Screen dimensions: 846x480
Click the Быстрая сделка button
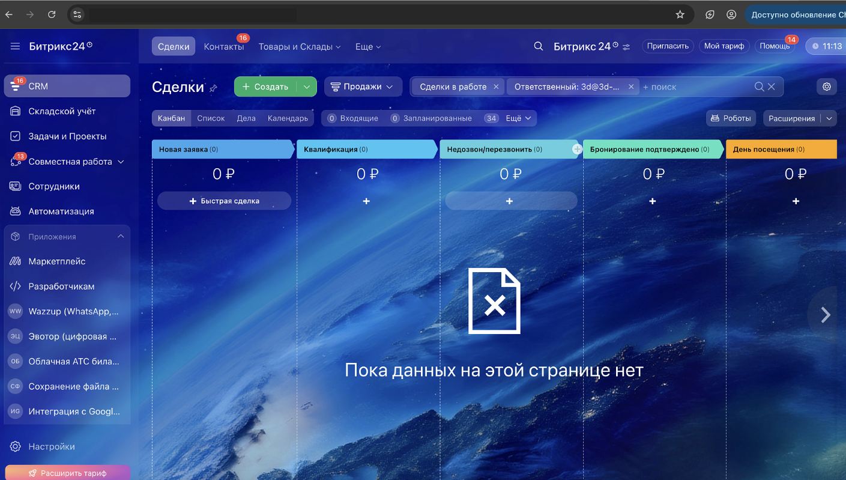click(x=224, y=201)
